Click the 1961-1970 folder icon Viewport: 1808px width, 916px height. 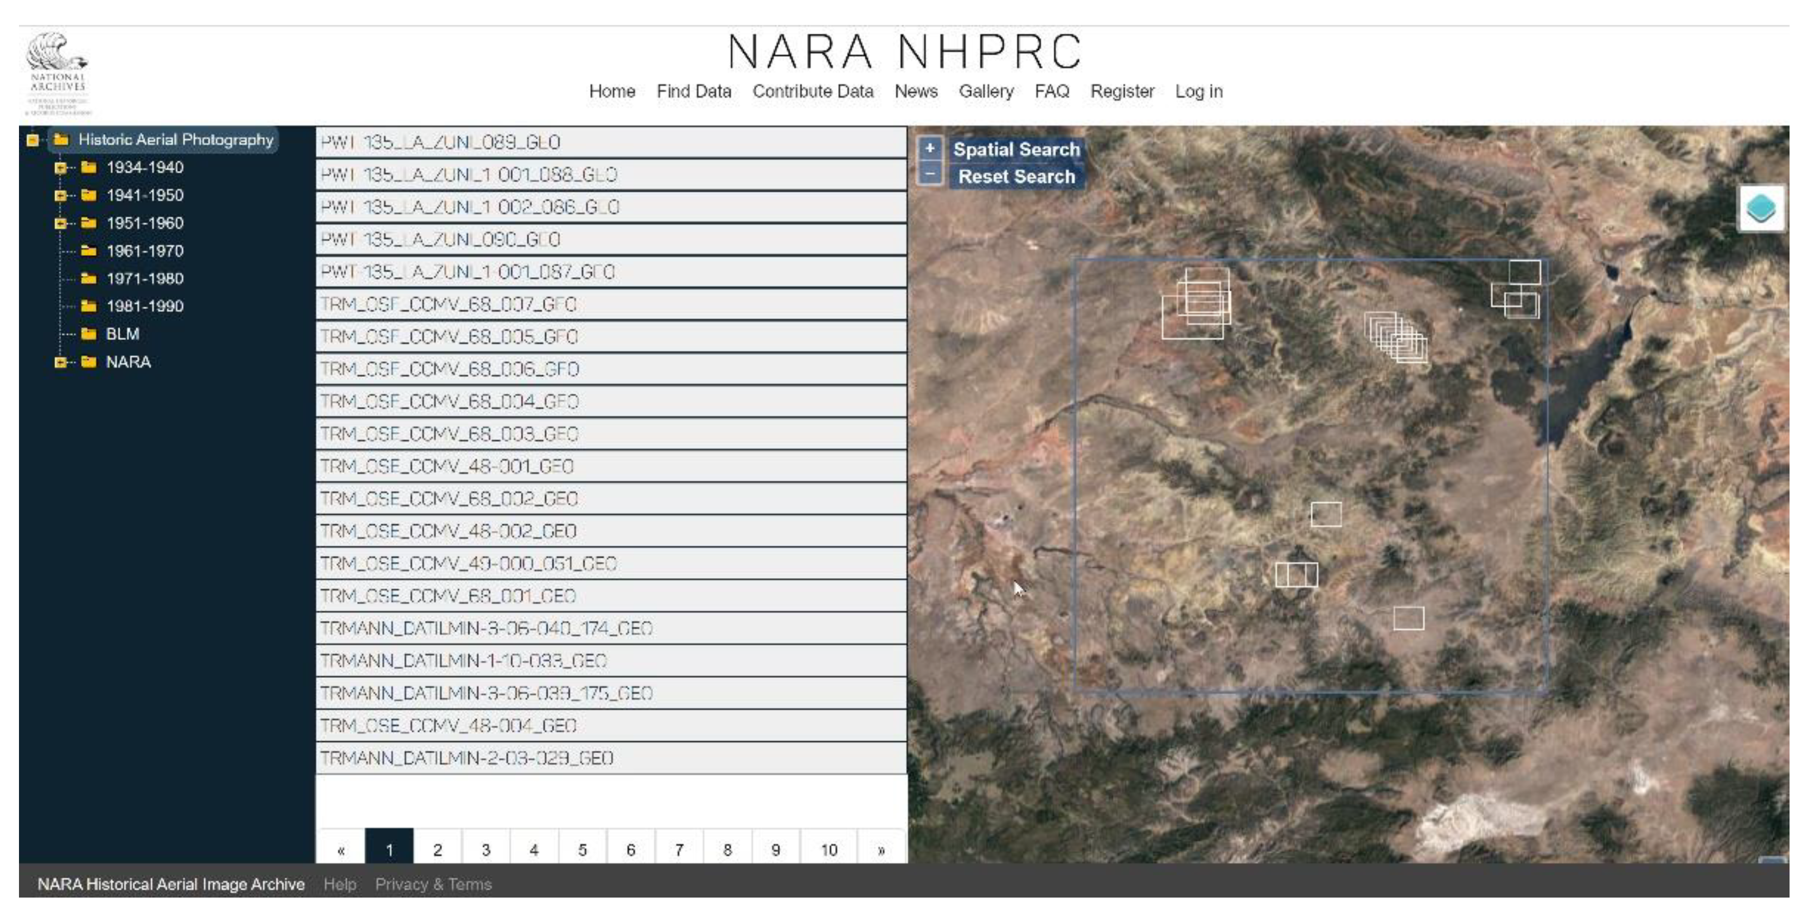[x=88, y=251]
